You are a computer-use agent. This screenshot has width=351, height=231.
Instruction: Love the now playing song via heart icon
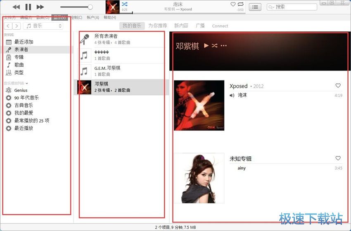[233, 4]
